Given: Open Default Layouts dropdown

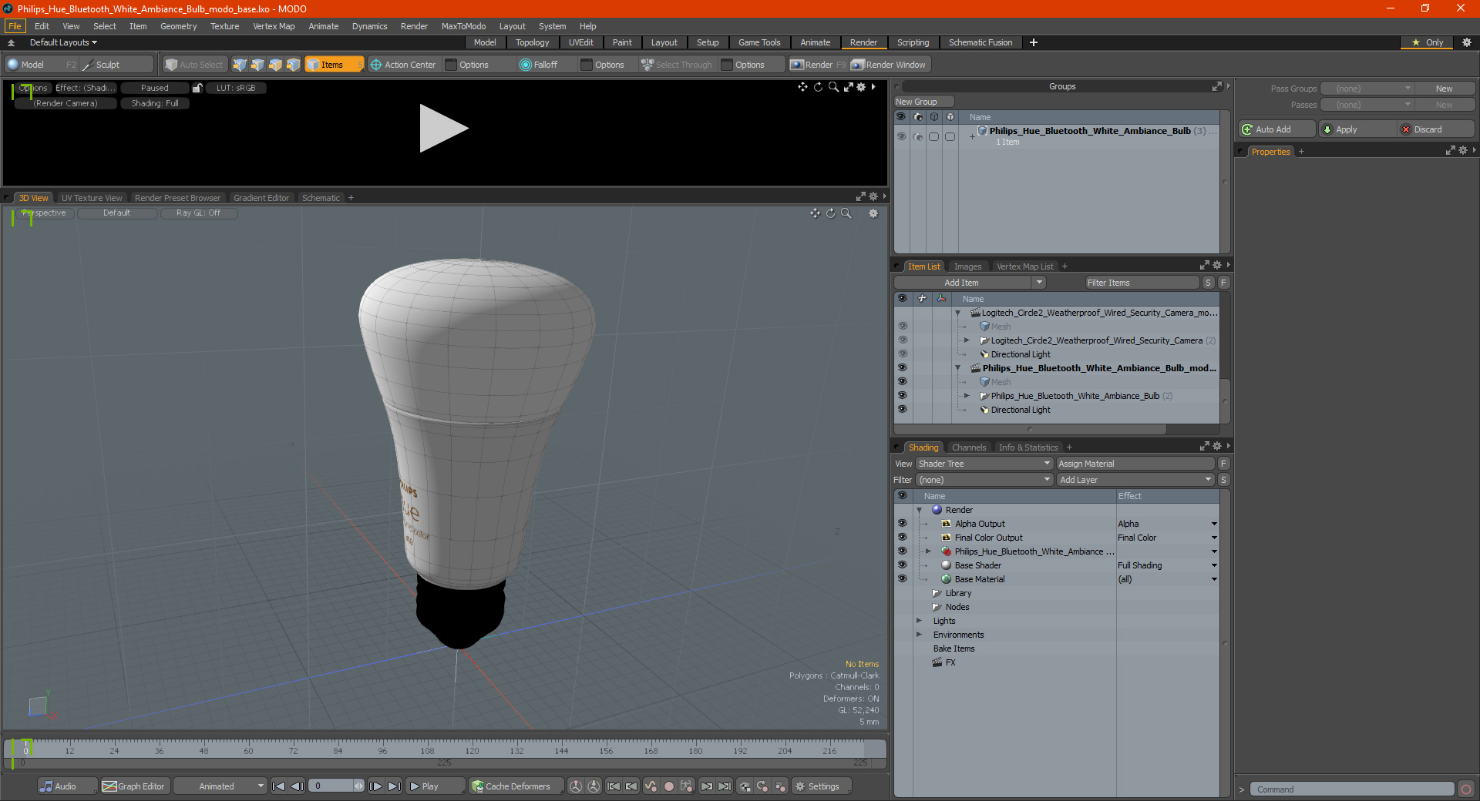Looking at the screenshot, I should pos(64,42).
